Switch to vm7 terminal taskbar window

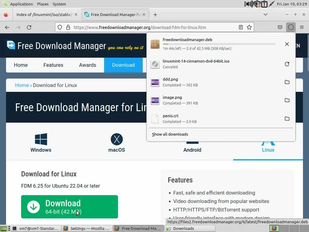tap(36, 228)
